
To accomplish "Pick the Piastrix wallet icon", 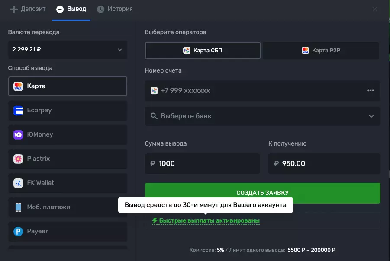I will 17,159.
